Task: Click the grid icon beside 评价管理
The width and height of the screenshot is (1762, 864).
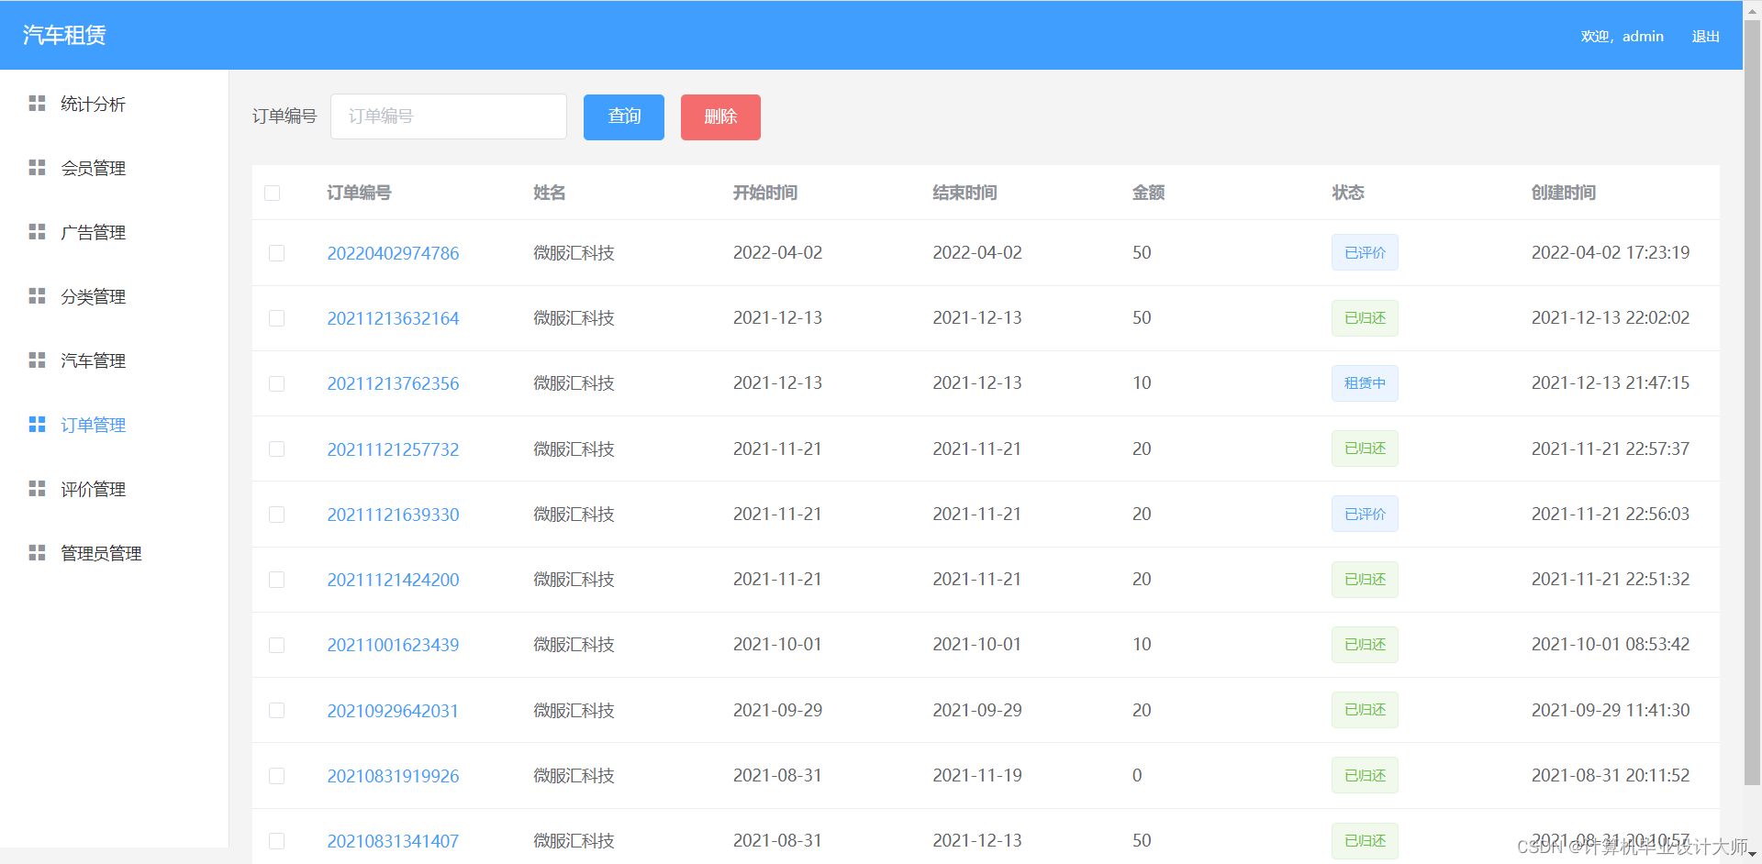Action: coord(37,489)
